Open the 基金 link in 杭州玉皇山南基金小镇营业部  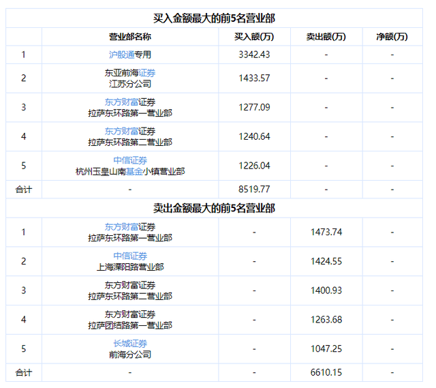[134, 171]
